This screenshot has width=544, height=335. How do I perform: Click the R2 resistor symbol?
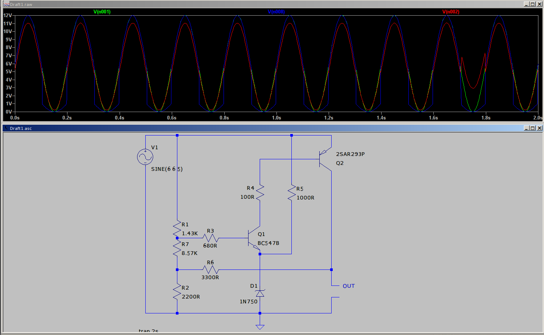[177, 292]
